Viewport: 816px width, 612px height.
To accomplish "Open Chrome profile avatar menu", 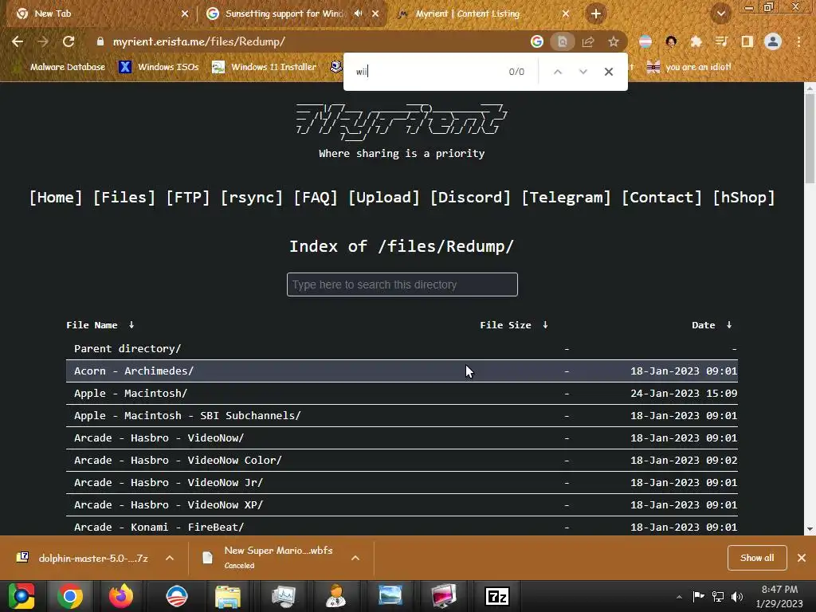I will pos(773,41).
